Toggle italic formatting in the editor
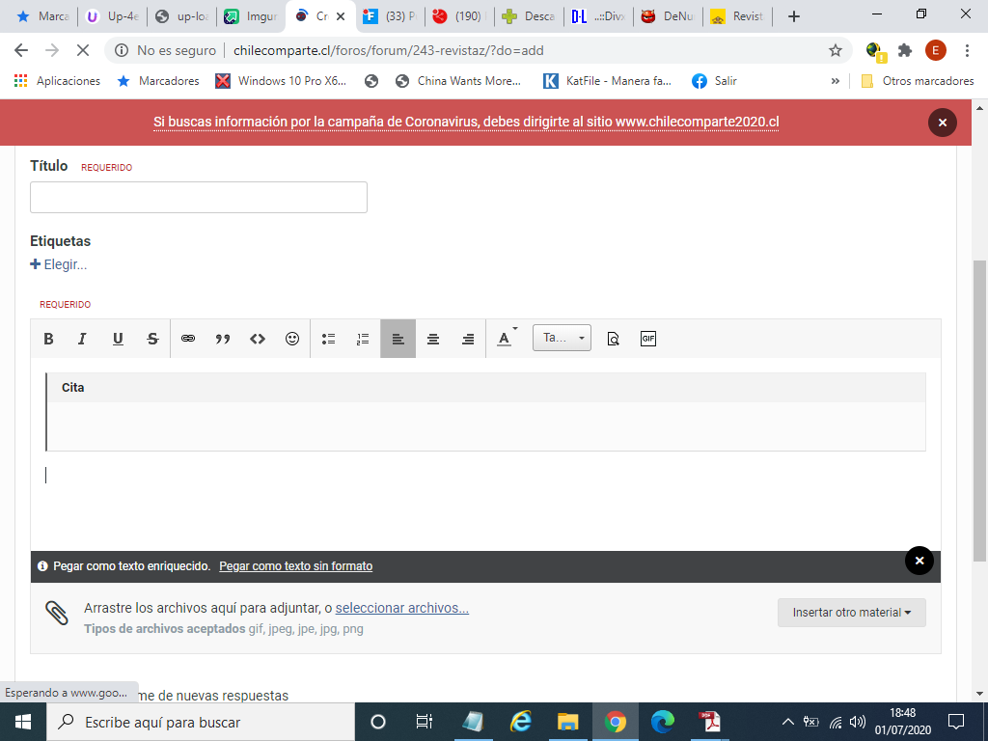Screen dimensions: 988x741 click(82, 339)
